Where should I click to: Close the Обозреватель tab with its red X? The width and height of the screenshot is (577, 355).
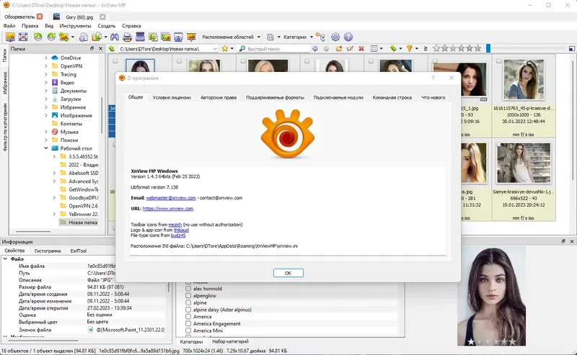tap(40, 17)
